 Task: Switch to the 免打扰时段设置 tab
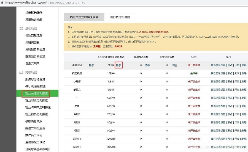click(120, 17)
